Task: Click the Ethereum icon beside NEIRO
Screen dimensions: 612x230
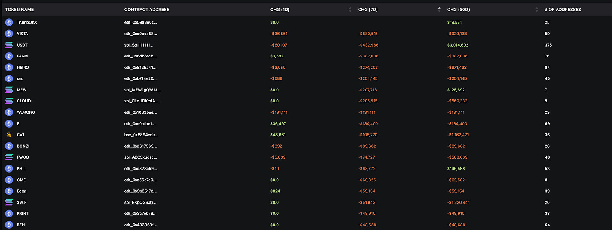Action: point(9,68)
